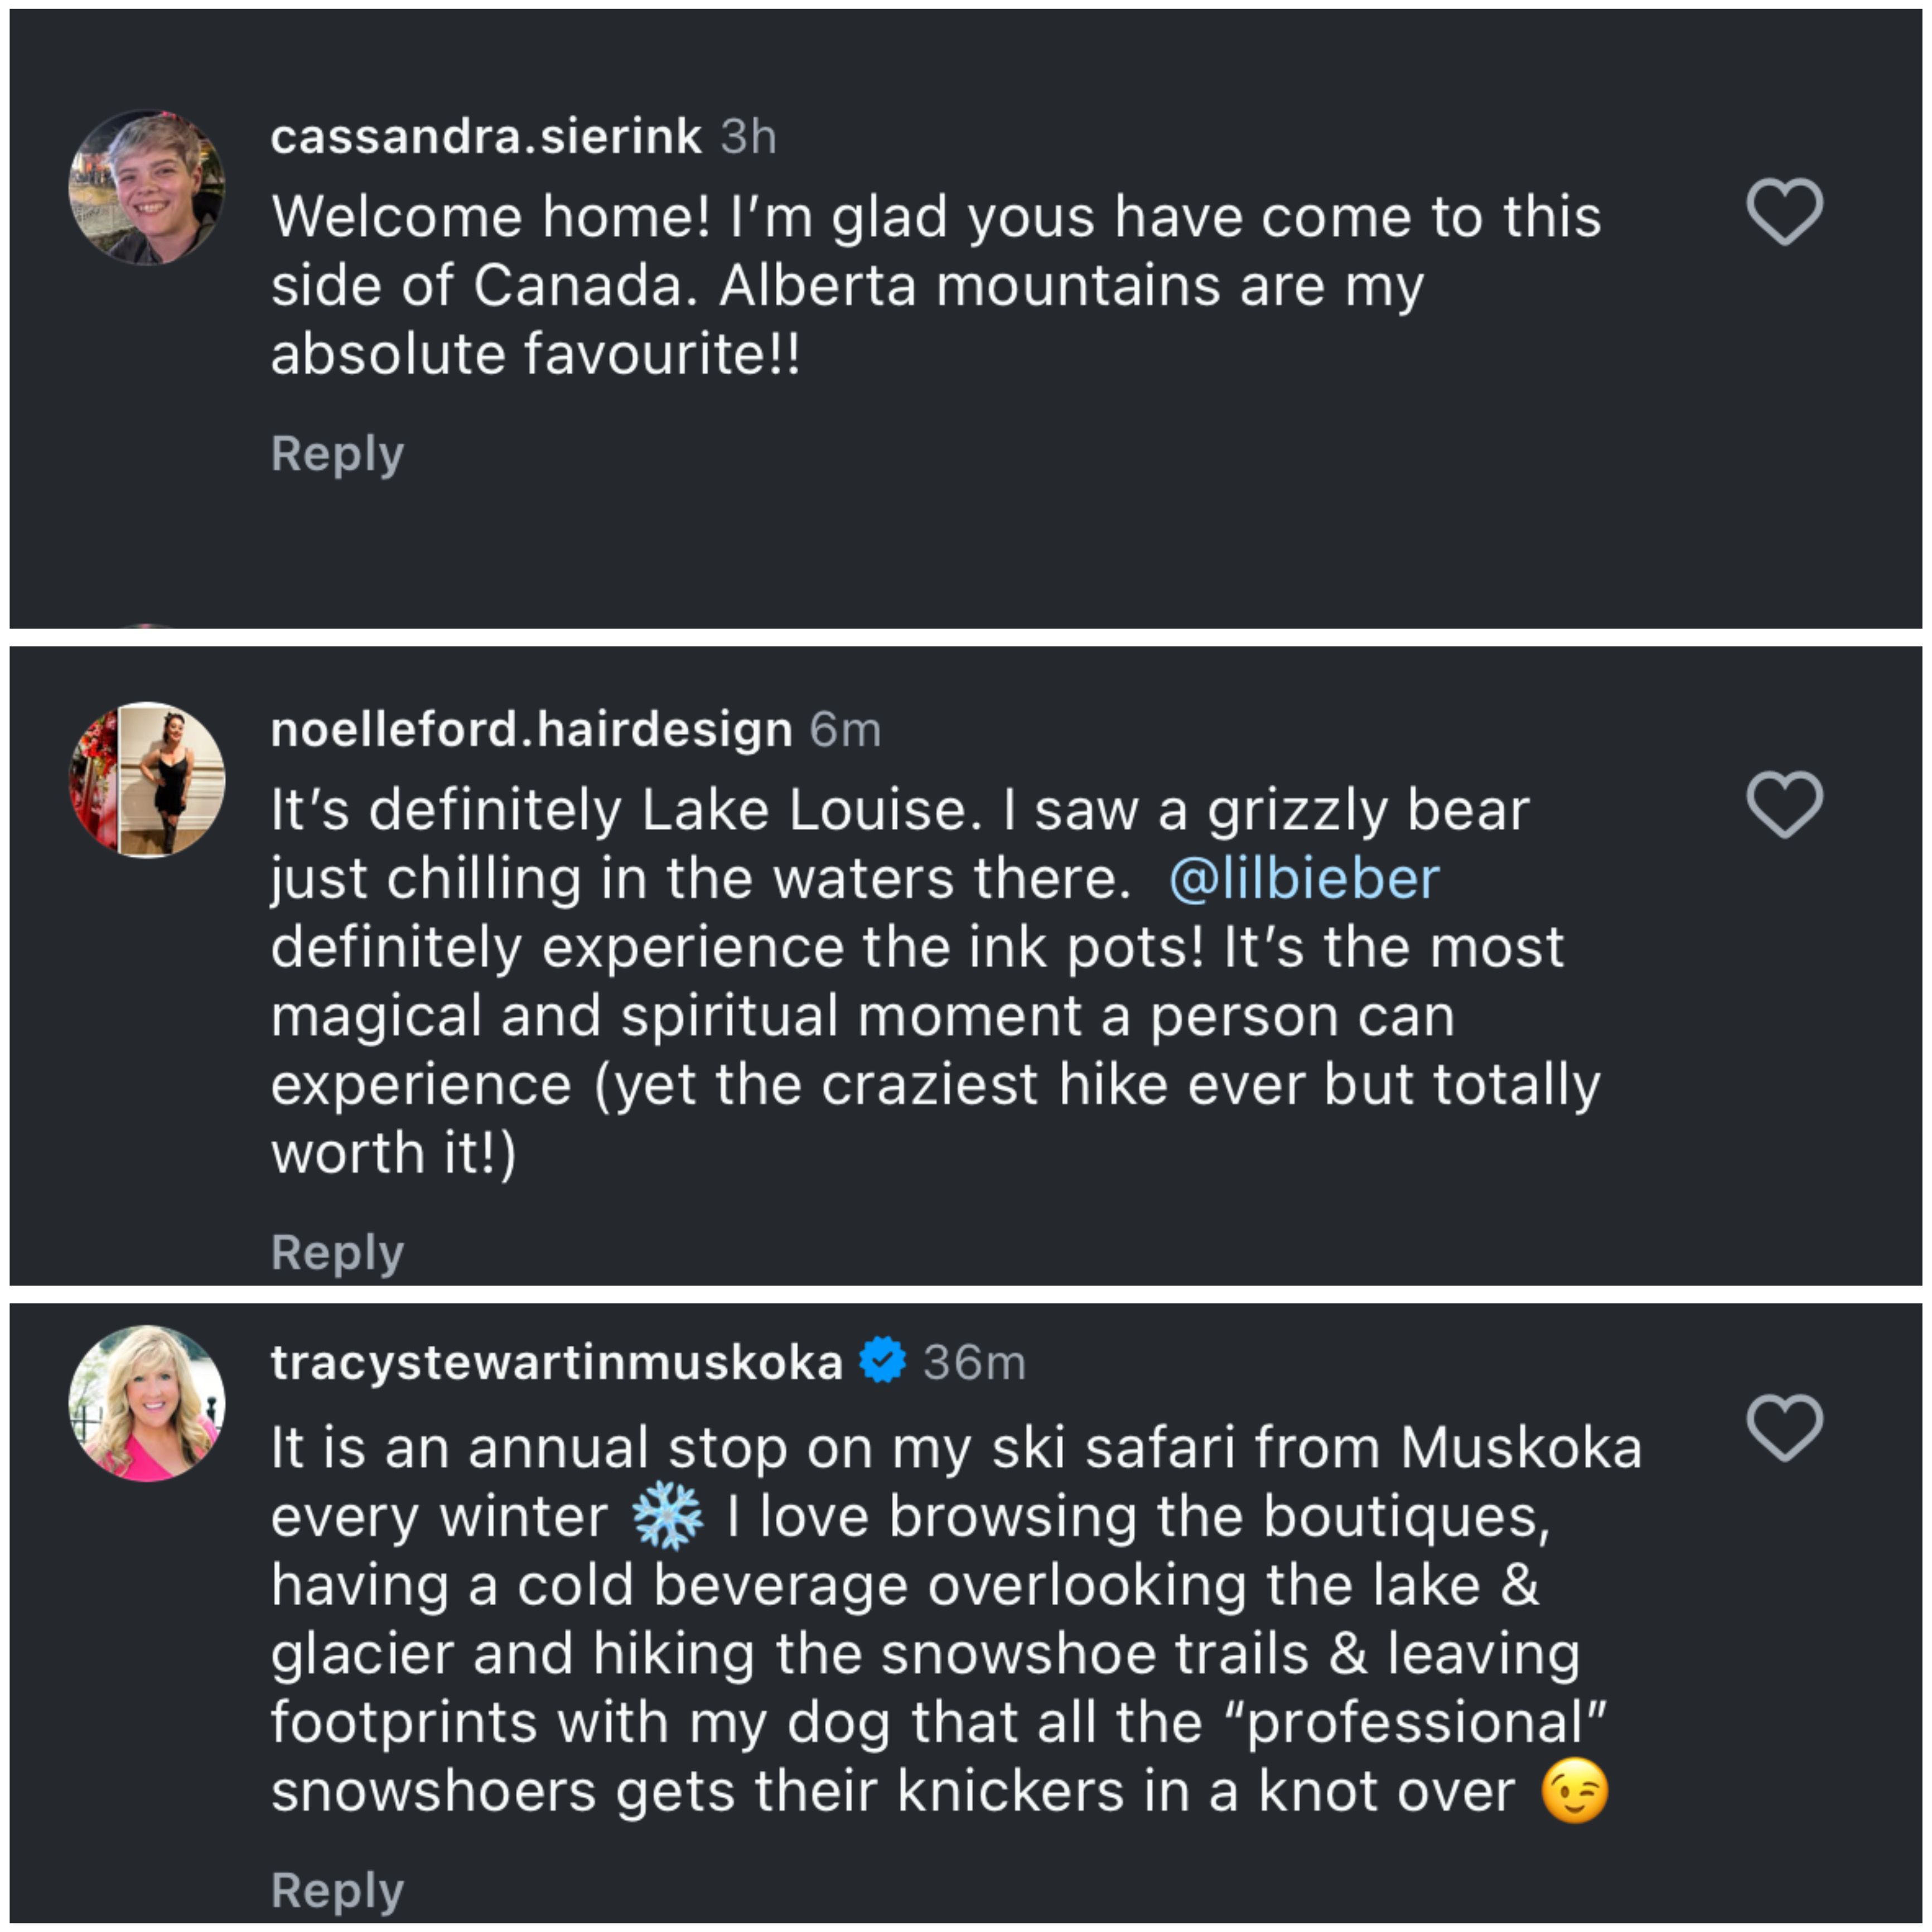
Task: Reply to cassandra.sierink's Welcome home comment
Action: point(337,454)
